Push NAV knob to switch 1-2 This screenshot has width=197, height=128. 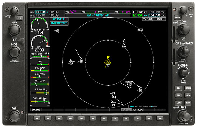tap(14, 30)
